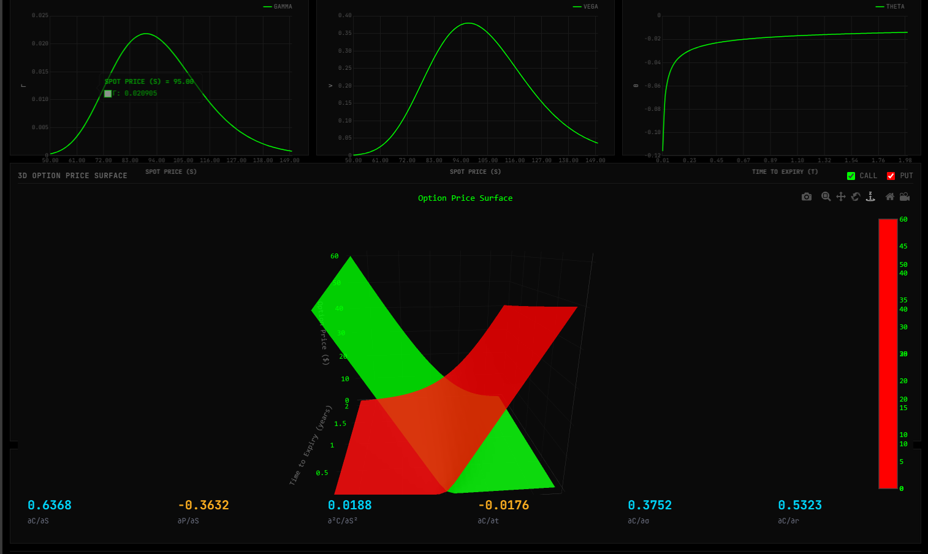The height and width of the screenshot is (554, 928).
Task: Activate the Pan tool for 3D surface
Action: pos(841,197)
